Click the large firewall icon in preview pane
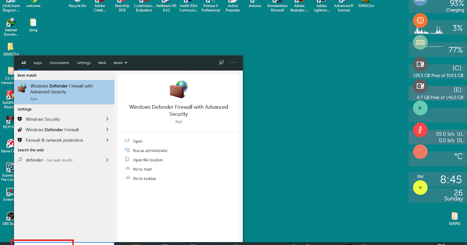 pyautogui.click(x=179, y=89)
